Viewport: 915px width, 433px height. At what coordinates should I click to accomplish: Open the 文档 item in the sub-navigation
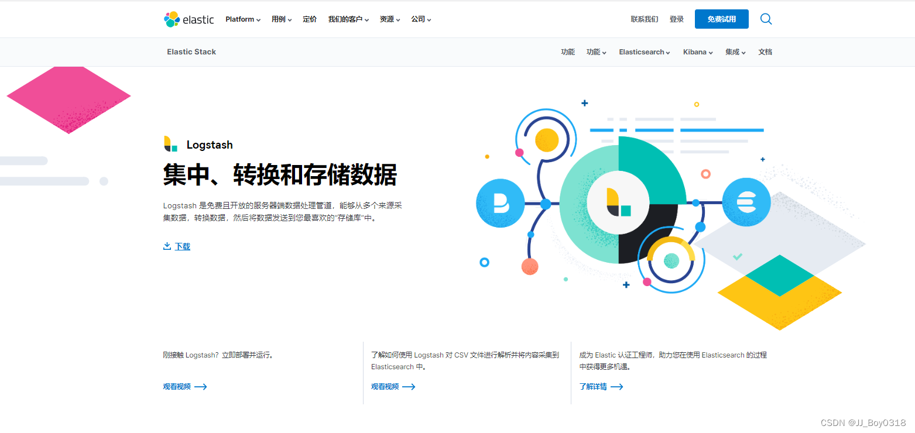(765, 52)
